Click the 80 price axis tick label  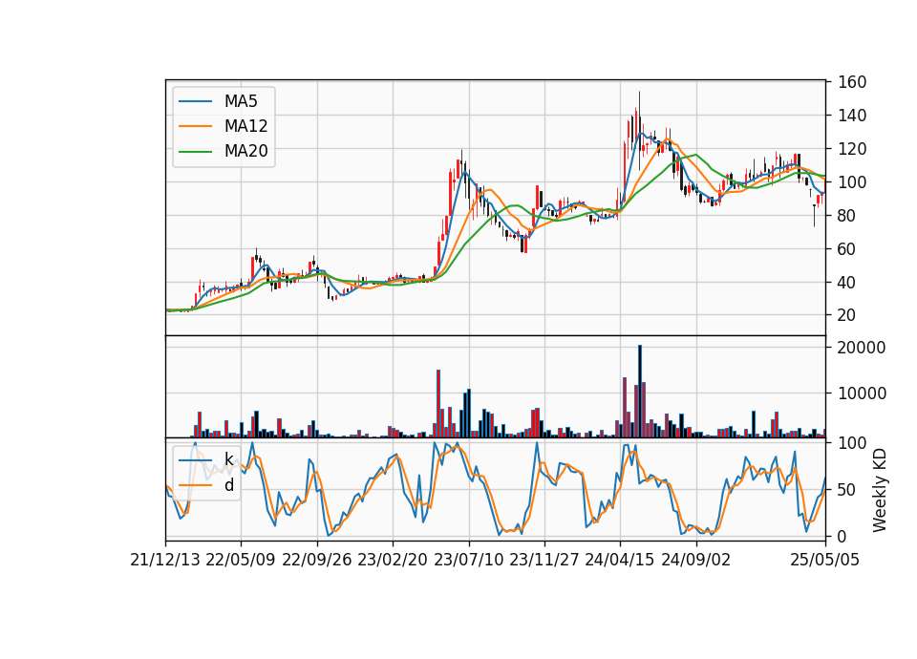tap(847, 216)
